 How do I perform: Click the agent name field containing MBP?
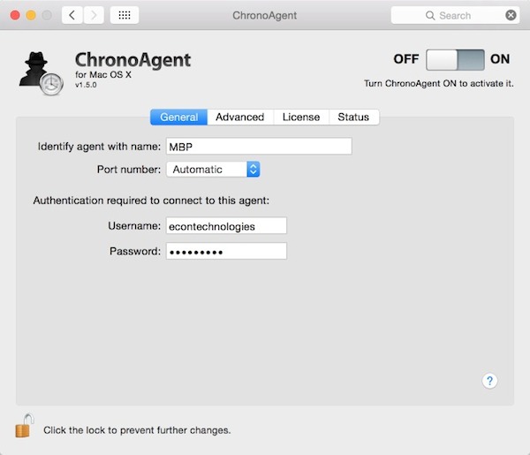259,147
